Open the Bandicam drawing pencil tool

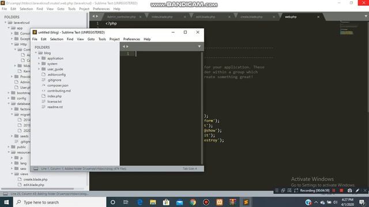(357, 190)
